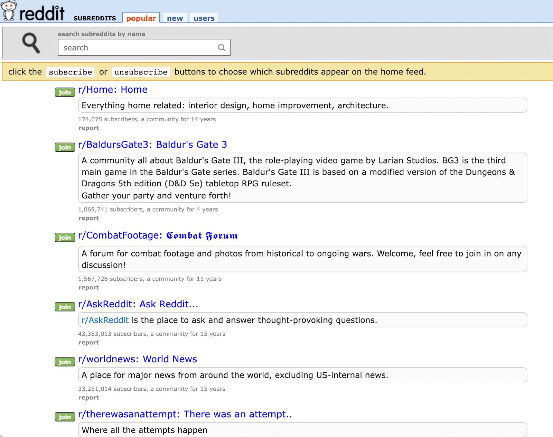Click the "search subreddits by name" label
The image size is (553, 437).
[x=102, y=34]
